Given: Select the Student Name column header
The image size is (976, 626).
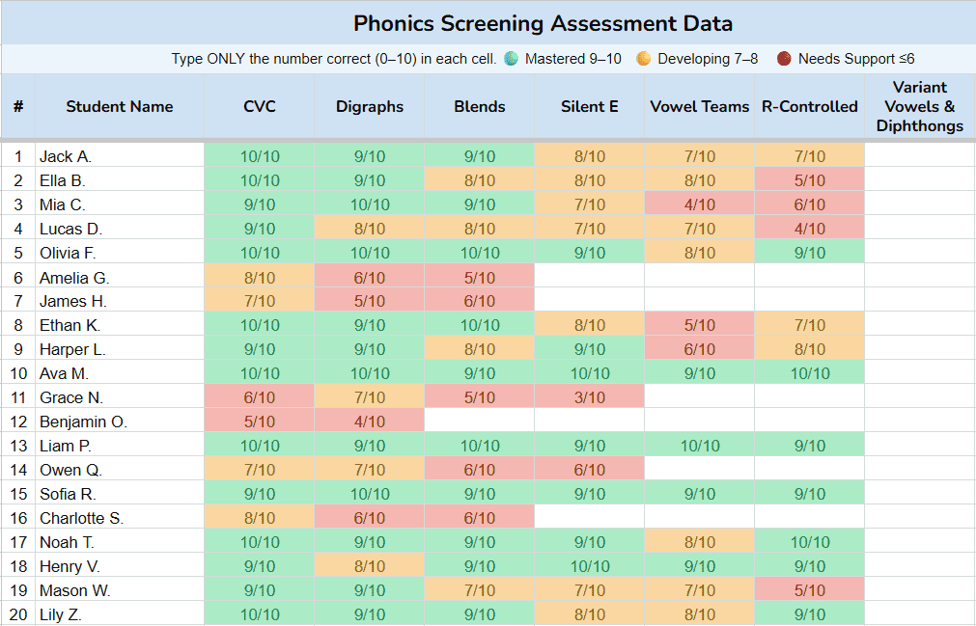Looking at the screenshot, I should 120,106.
